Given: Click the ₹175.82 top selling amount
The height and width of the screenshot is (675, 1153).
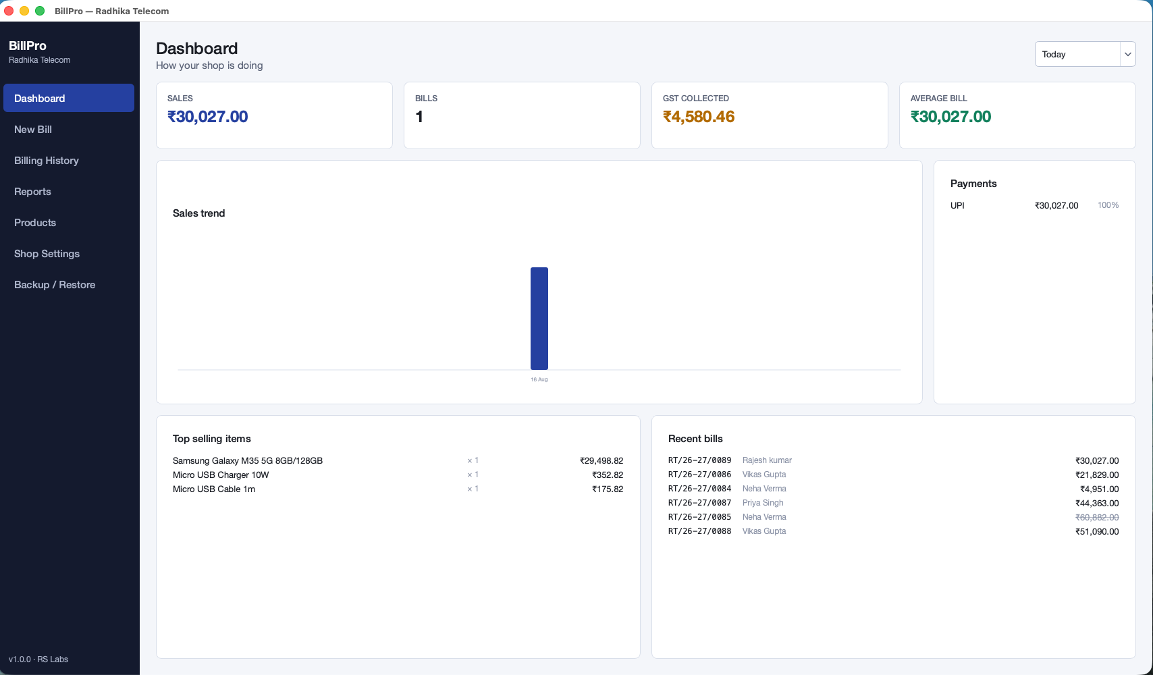Looking at the screenshot, I should point(608,489).
